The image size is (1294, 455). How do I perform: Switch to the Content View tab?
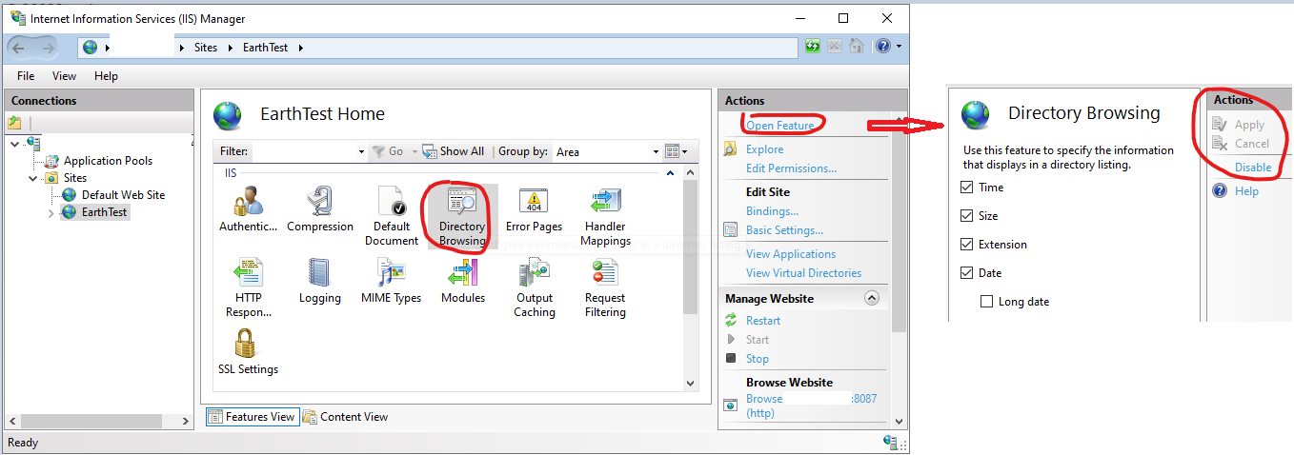[x=345, y=416]
